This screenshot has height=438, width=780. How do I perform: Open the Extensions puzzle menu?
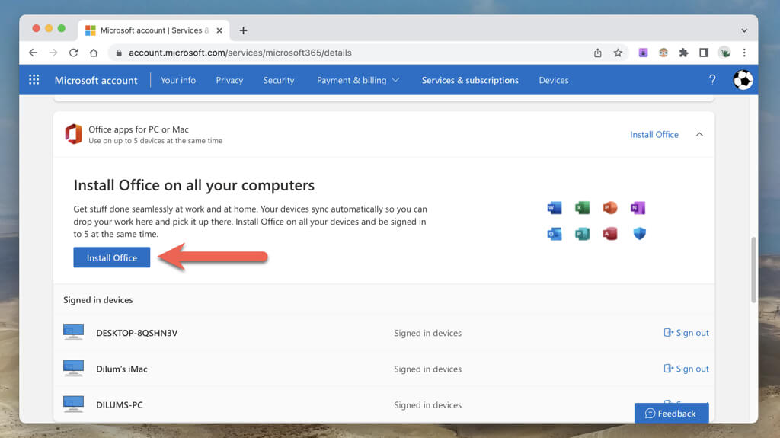pos(683,53)
